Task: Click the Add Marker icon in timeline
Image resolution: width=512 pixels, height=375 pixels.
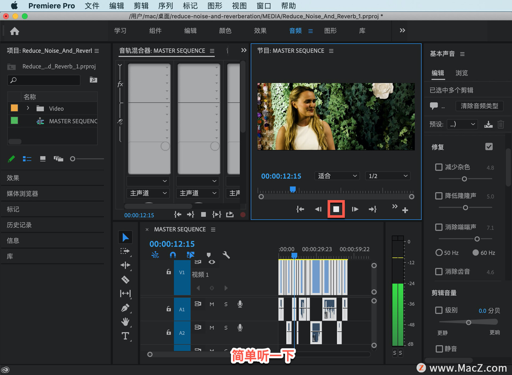Action: point(209,255)
